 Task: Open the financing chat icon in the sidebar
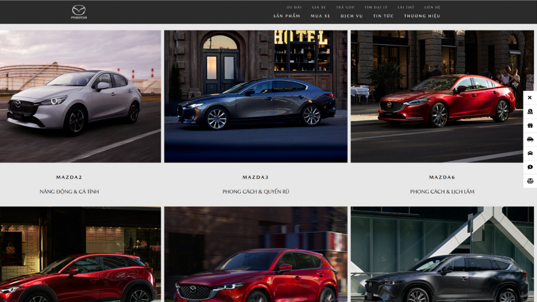(x=529, y=168)
